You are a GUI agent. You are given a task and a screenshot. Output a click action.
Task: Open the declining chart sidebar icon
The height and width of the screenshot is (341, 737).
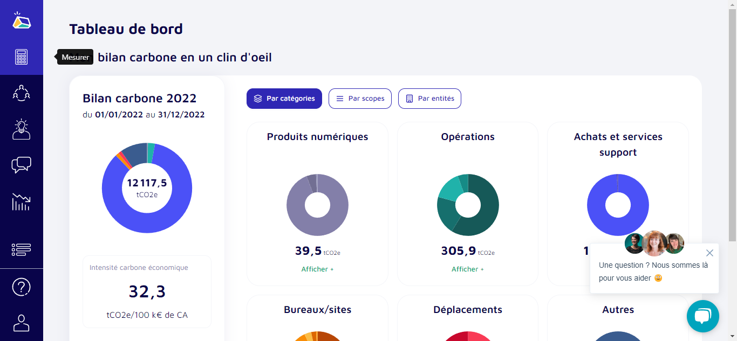[x=21, y=201]
